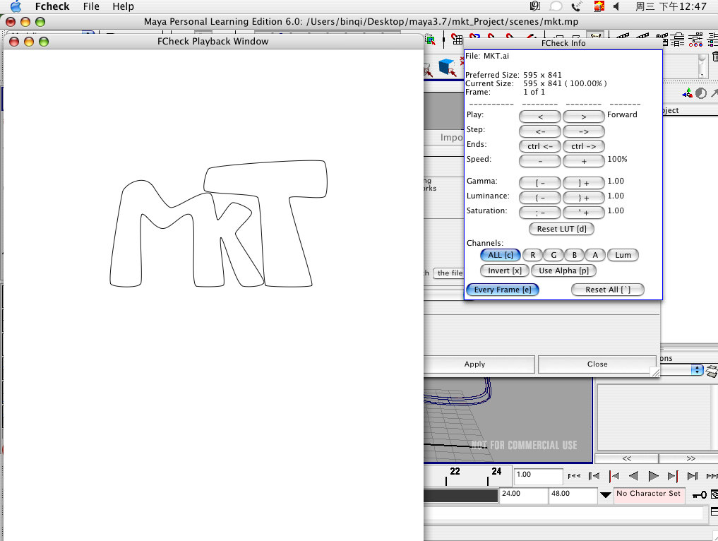The width and height of the screenshot is (718, 541).
Task: Click select by component type icon in Maya
Action: (x=430, y=40)
